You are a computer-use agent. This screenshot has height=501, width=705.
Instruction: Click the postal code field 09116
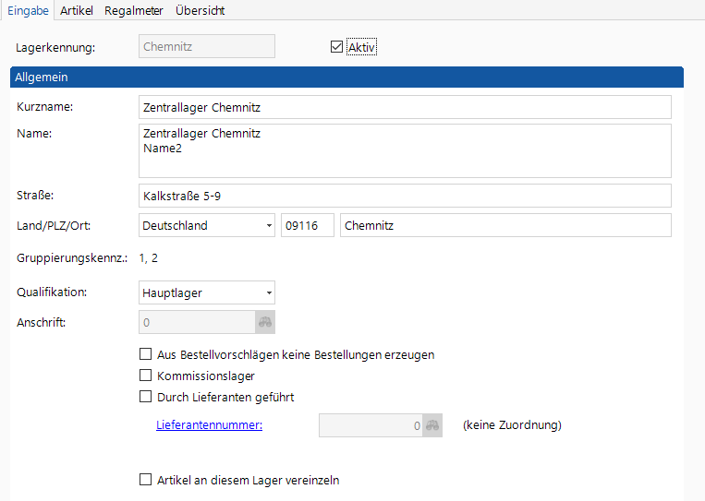[307, 226]
